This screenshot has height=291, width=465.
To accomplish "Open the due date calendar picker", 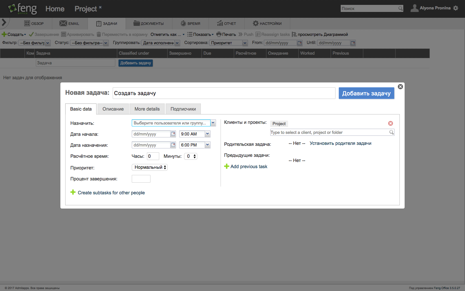I will tap(173, 145).
